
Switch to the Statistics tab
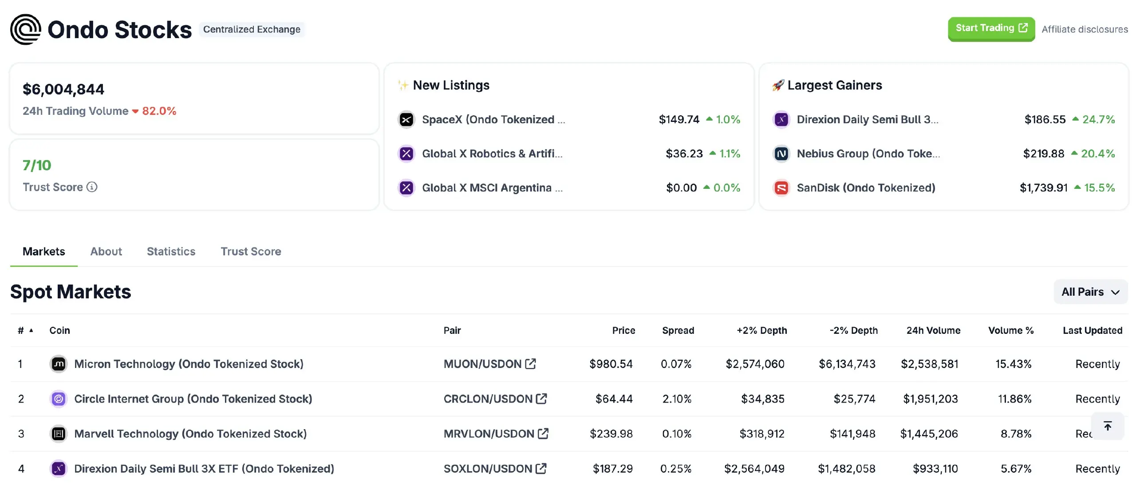click(171, 251)
